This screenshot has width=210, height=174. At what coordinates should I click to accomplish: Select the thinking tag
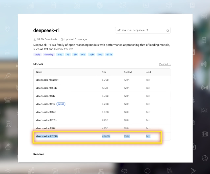[x=49, y=55]
